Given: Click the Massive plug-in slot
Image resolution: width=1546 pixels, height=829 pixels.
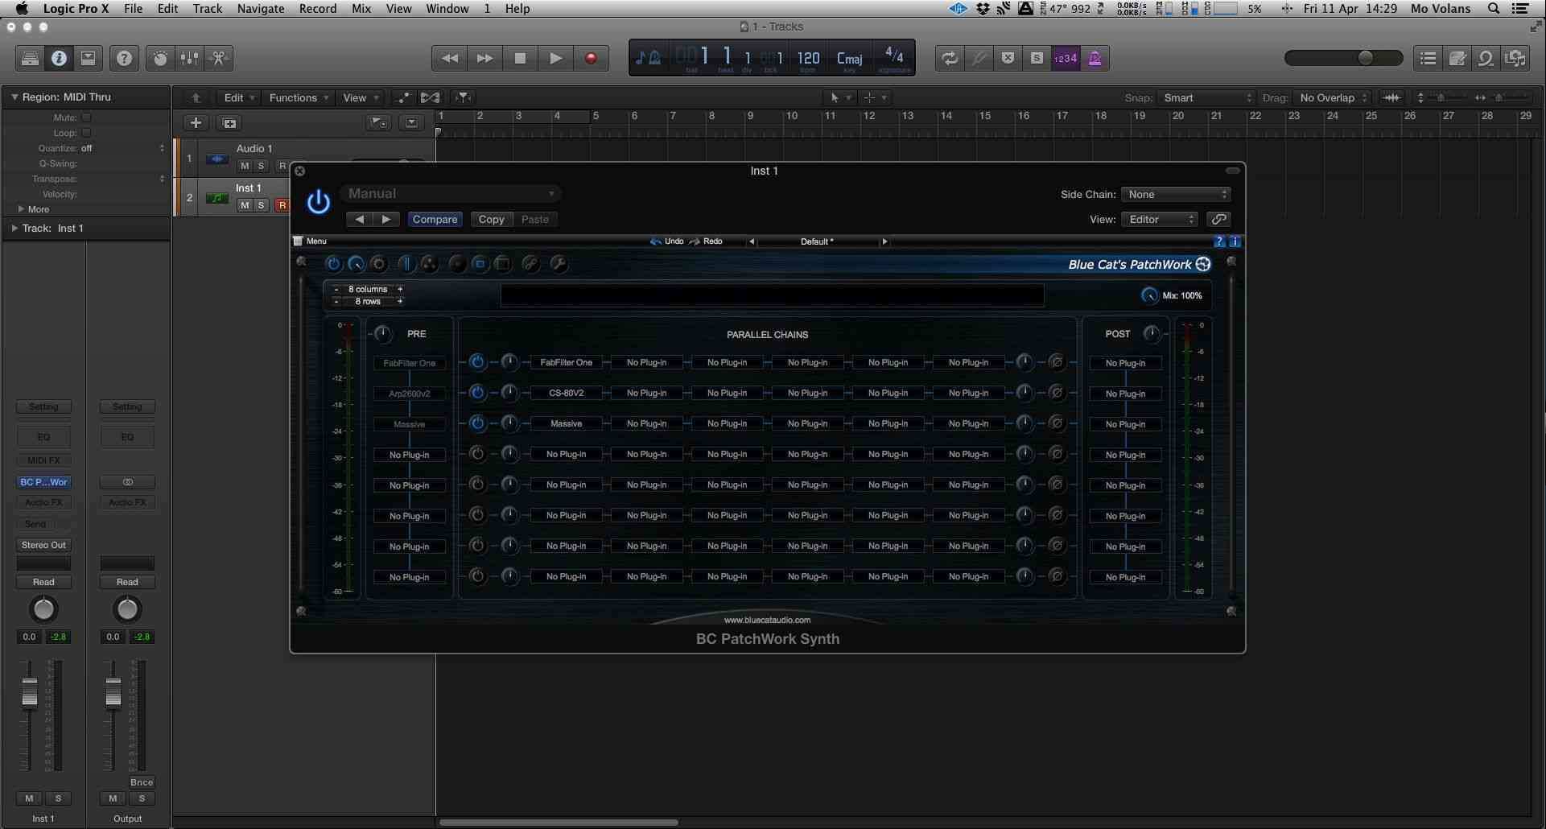Looking at the screenshot, I should pyautogui.click(x=566, y=423).
